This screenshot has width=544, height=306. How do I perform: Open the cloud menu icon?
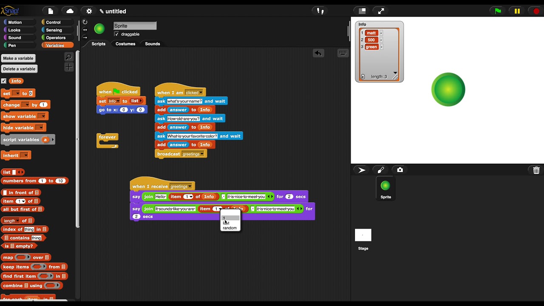pyautogui.click(x=70, y=11)
